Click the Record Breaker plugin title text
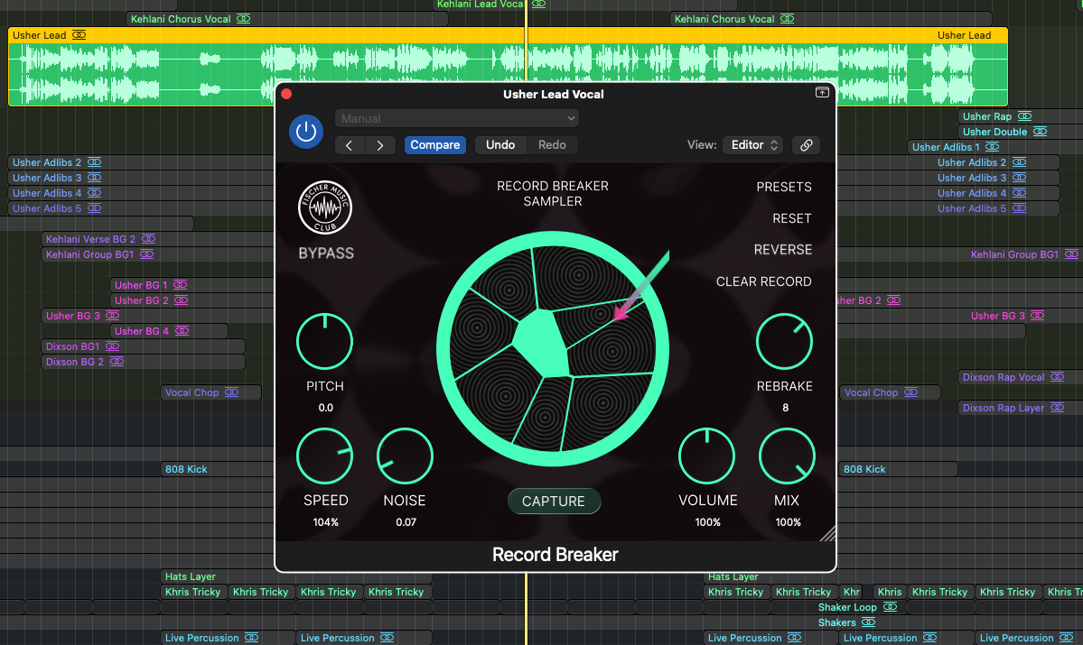 [556, 555]
